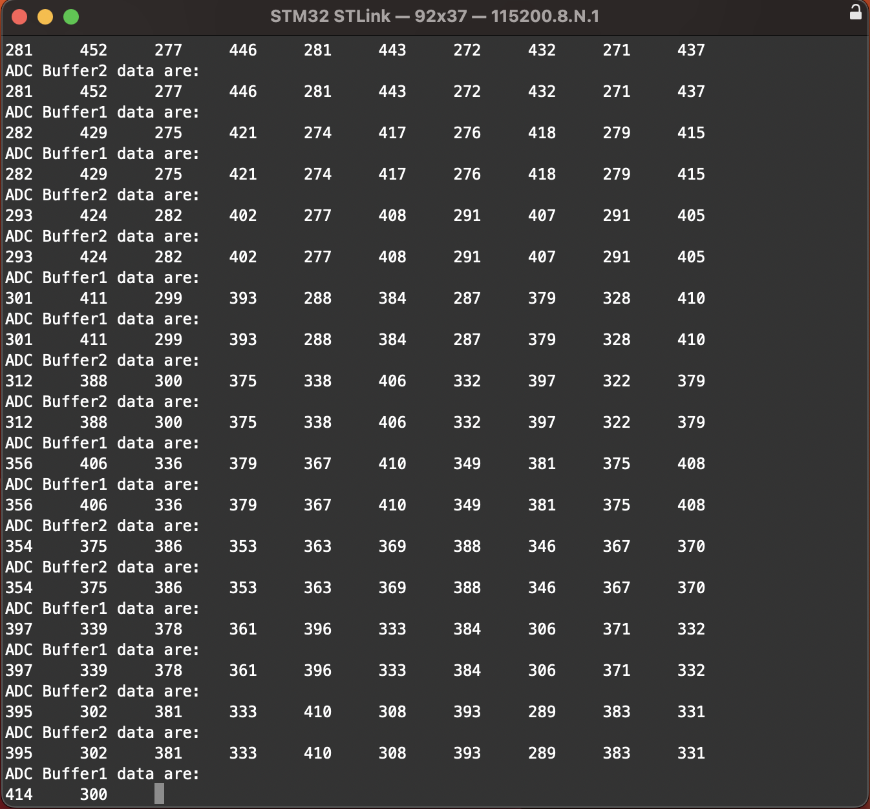The width and height of the screenshot is (870, 809).
Task: Click the unlock padlock icon in the title bar
Action: tap(856, 12)
